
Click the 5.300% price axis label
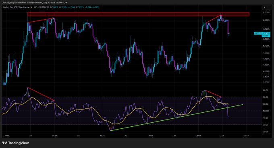(x=266, y=53)
